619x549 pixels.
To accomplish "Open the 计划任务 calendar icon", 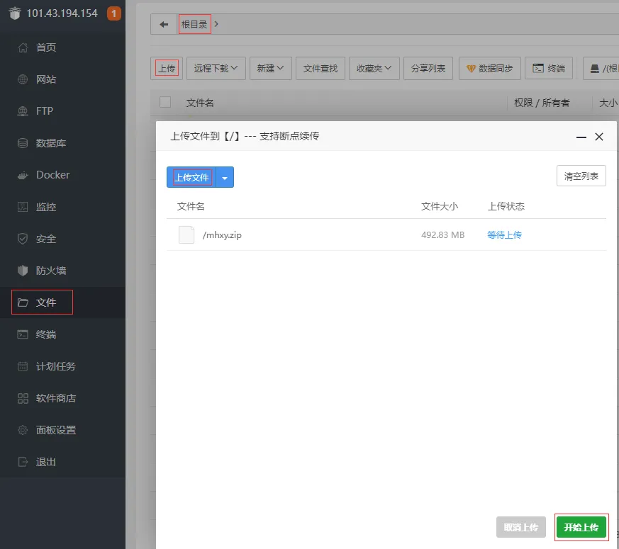I will coord(23,366).
